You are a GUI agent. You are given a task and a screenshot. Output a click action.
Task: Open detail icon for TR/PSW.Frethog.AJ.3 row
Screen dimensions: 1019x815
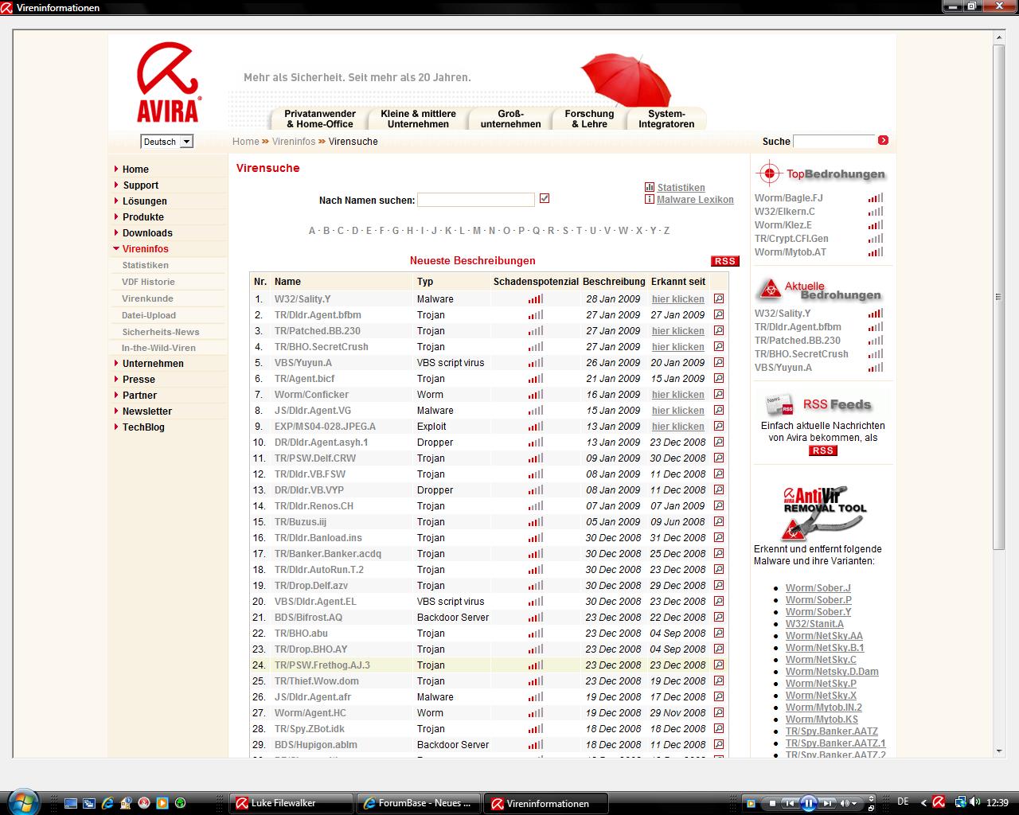pos(719,665)
